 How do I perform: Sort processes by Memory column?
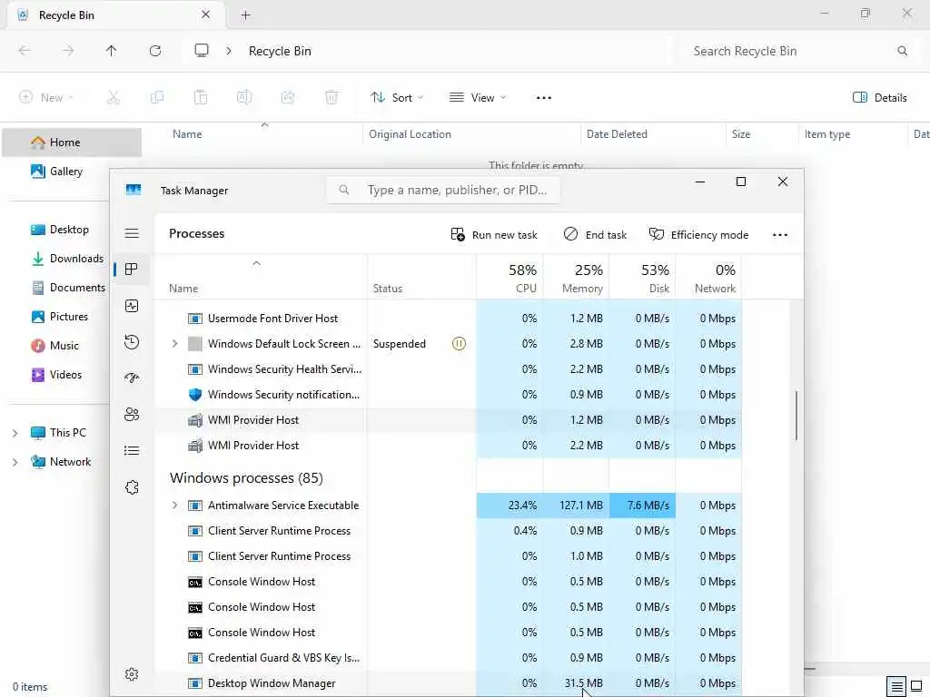click(576, 278)
